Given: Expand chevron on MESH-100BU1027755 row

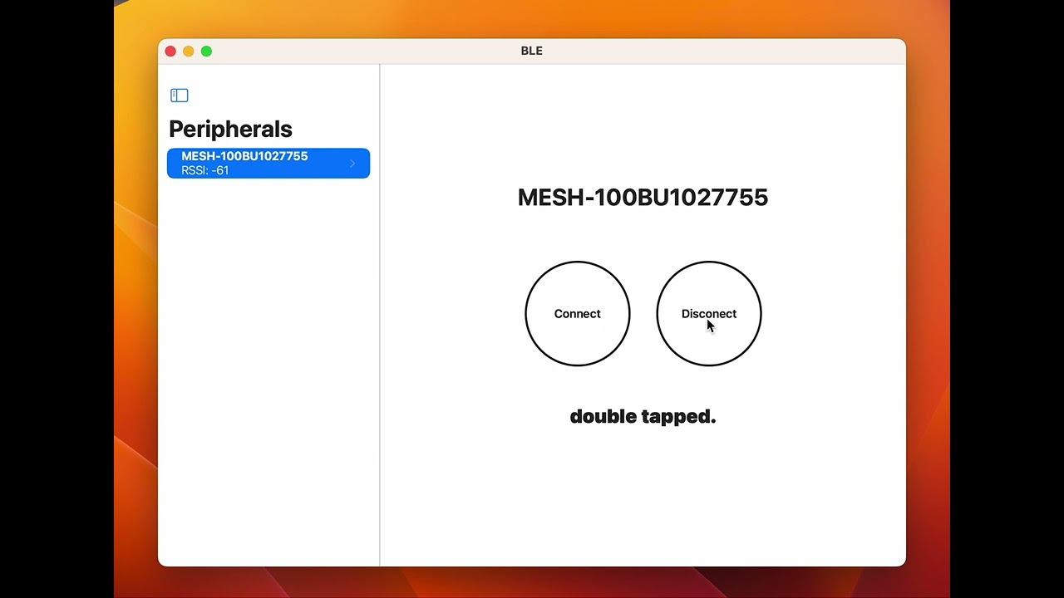Looking at the screenshot, I should click(x=352, y=164).
